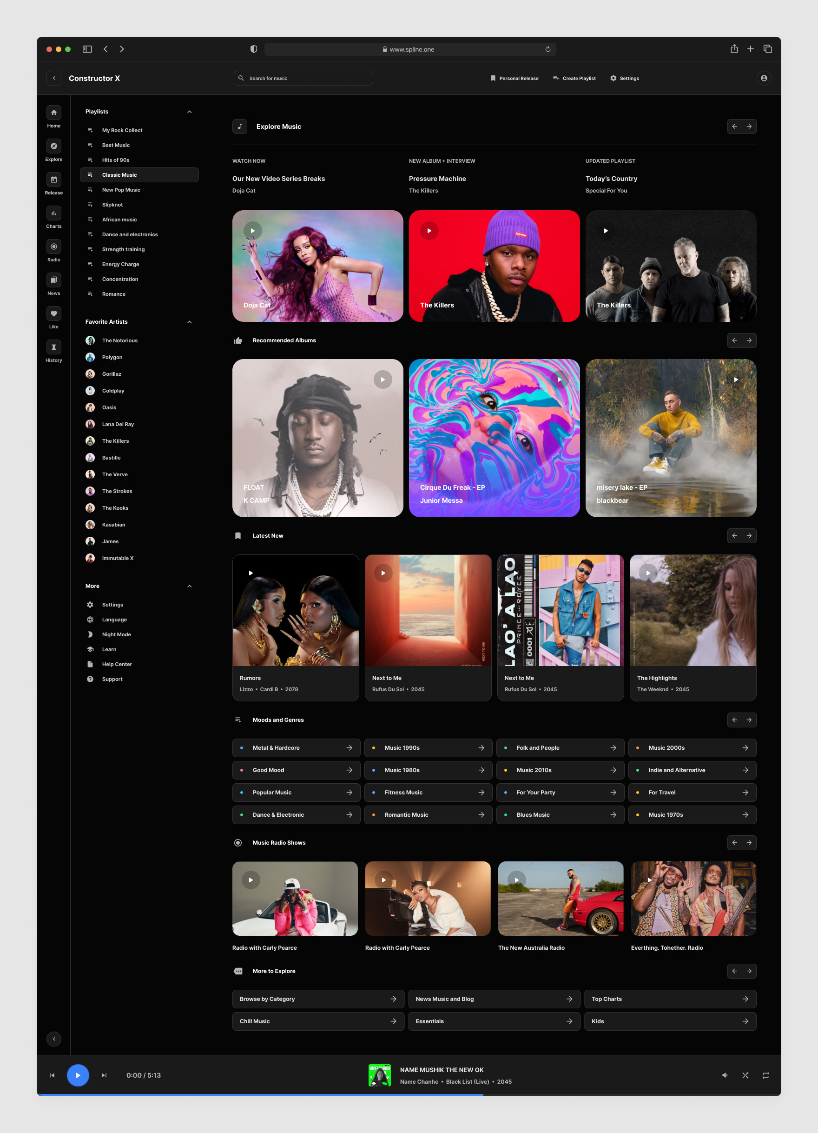Click the blue play button in the player

pyautogui.click(x=78, y=1075)
